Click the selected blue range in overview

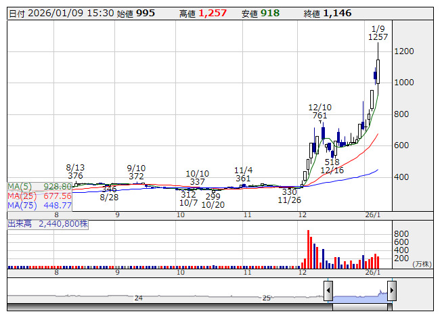coord(359,295)
